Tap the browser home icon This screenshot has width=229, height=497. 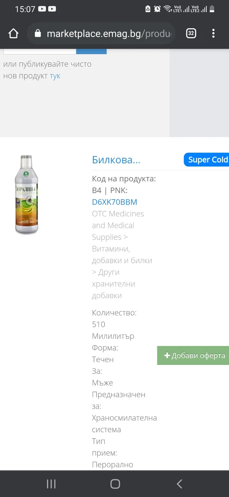pyautogui.click(x=13, y=34)
